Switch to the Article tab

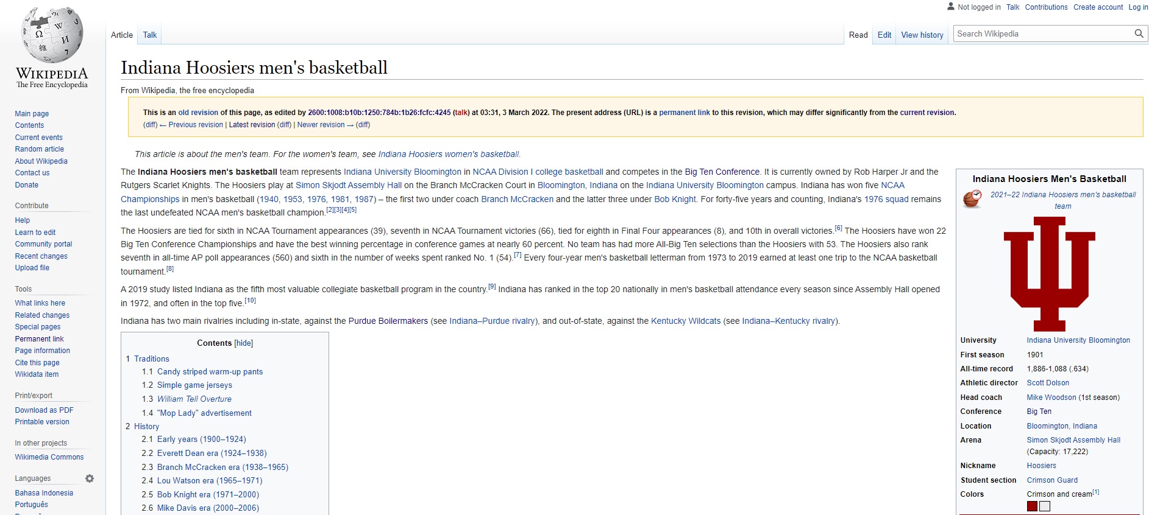(122, 35)
